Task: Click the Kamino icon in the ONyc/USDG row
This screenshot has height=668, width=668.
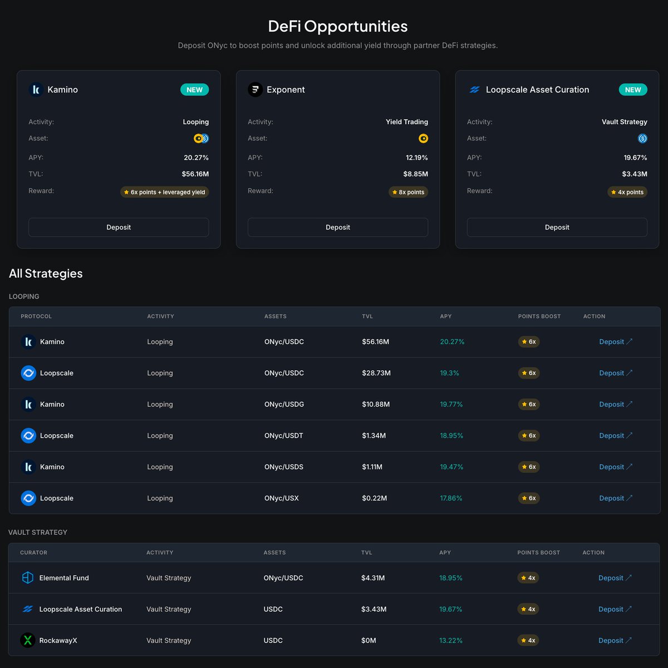Action: 28,404
